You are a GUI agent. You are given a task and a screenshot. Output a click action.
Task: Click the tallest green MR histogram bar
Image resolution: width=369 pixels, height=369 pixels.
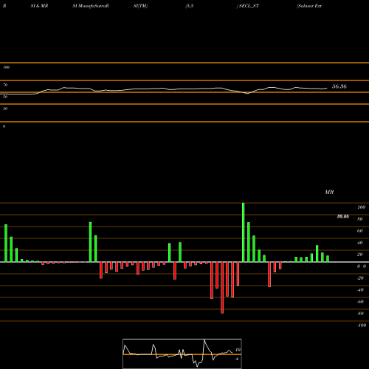244,232
